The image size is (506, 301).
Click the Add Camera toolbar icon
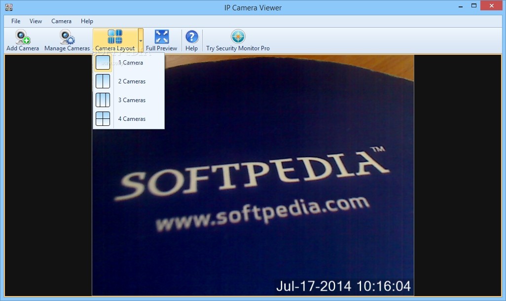coord(23,37)
